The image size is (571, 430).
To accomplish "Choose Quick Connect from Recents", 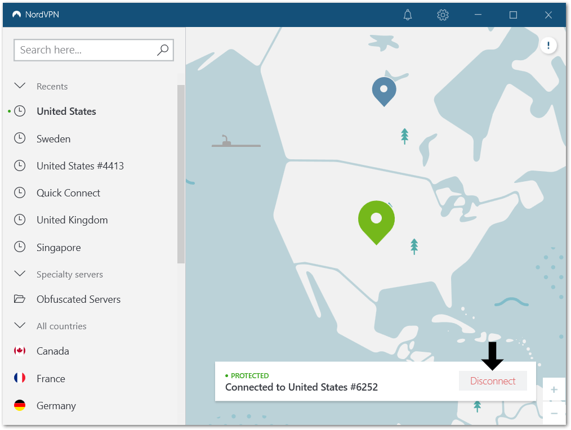I will pyautogui.click(x=68, y=193).
